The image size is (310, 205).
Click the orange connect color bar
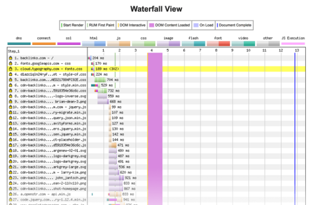(x=44, y=44)
